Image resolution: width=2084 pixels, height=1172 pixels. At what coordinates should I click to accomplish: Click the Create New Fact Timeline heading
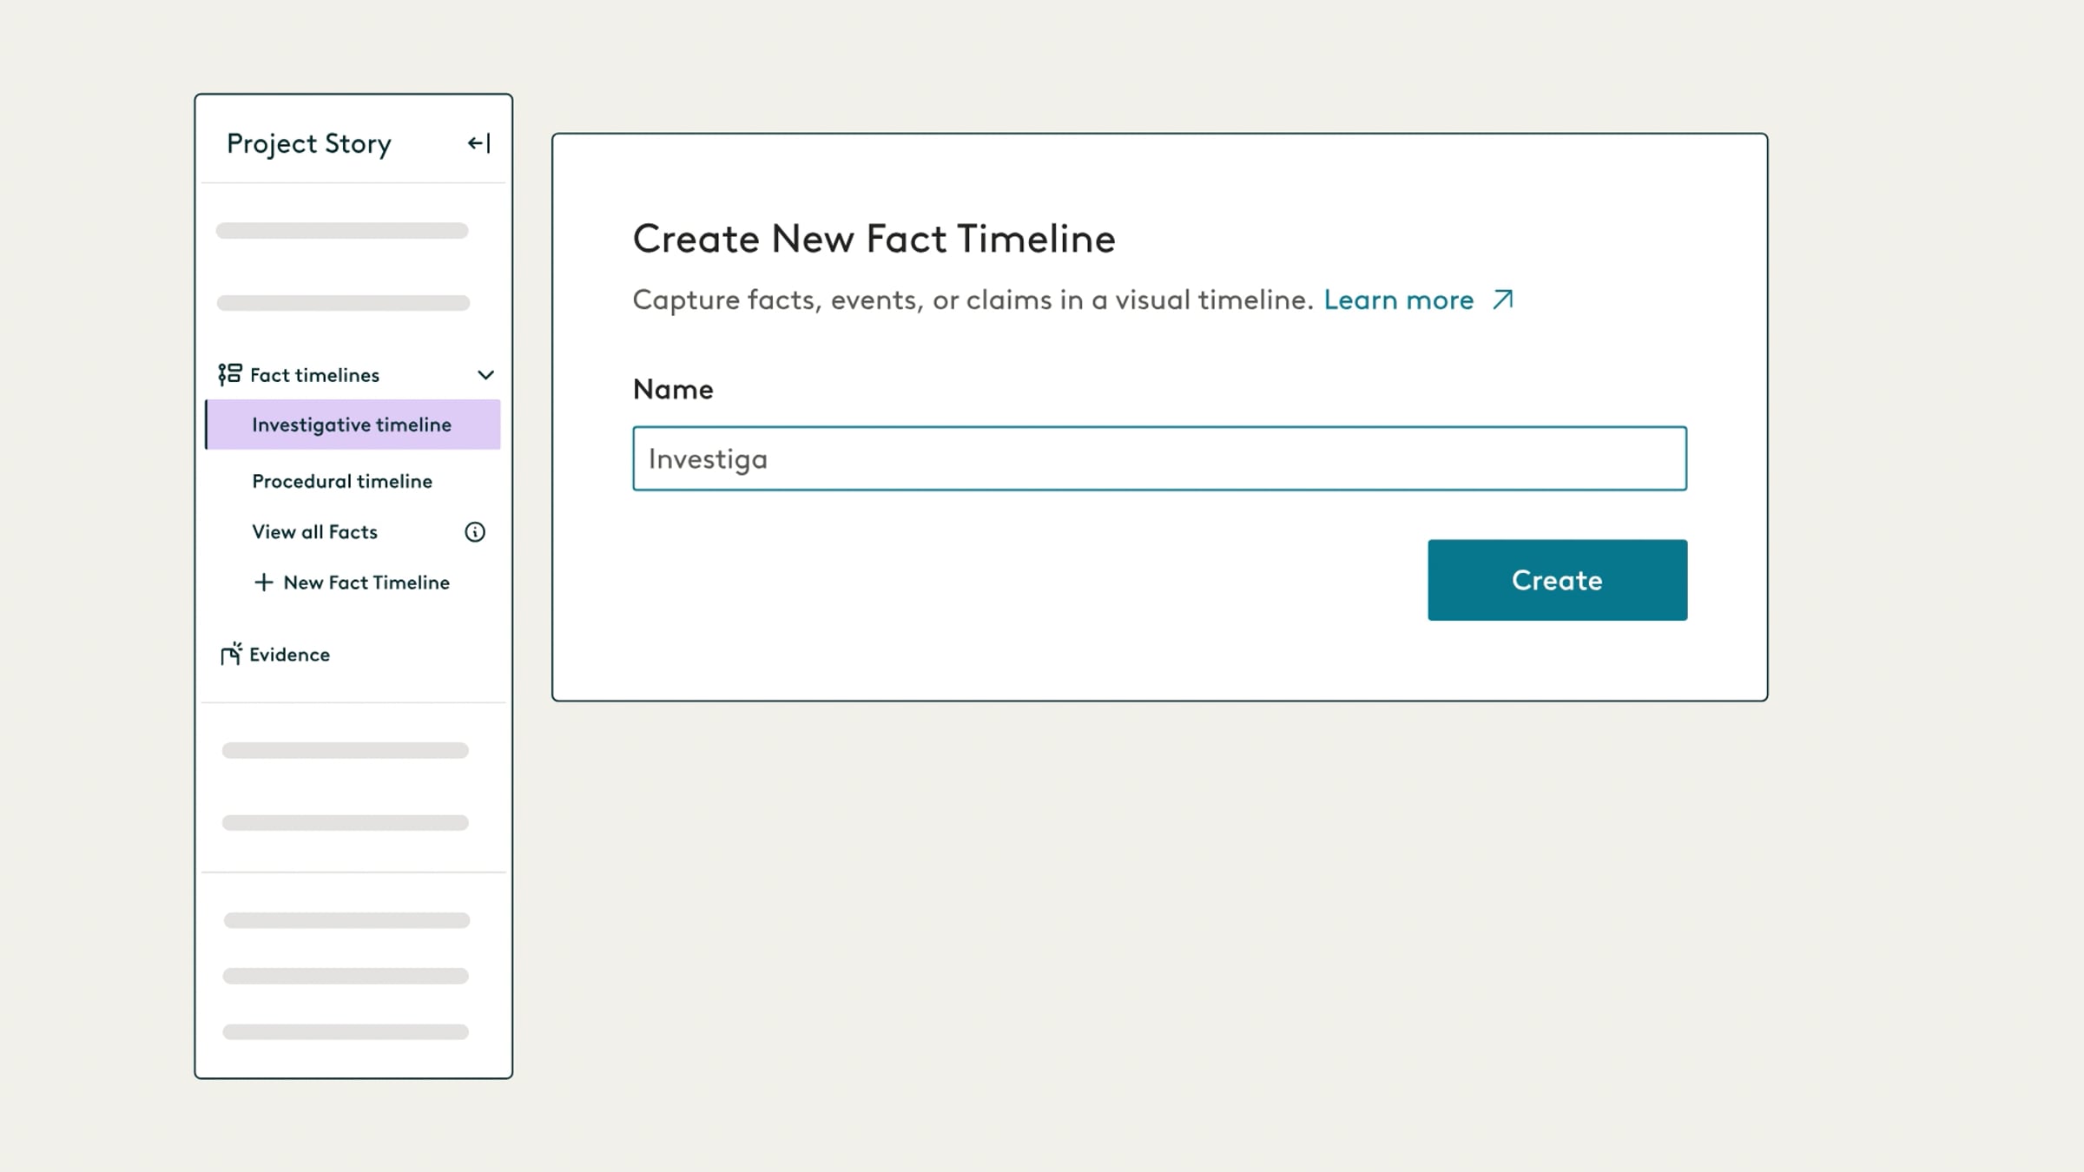[x=874, y=239]
